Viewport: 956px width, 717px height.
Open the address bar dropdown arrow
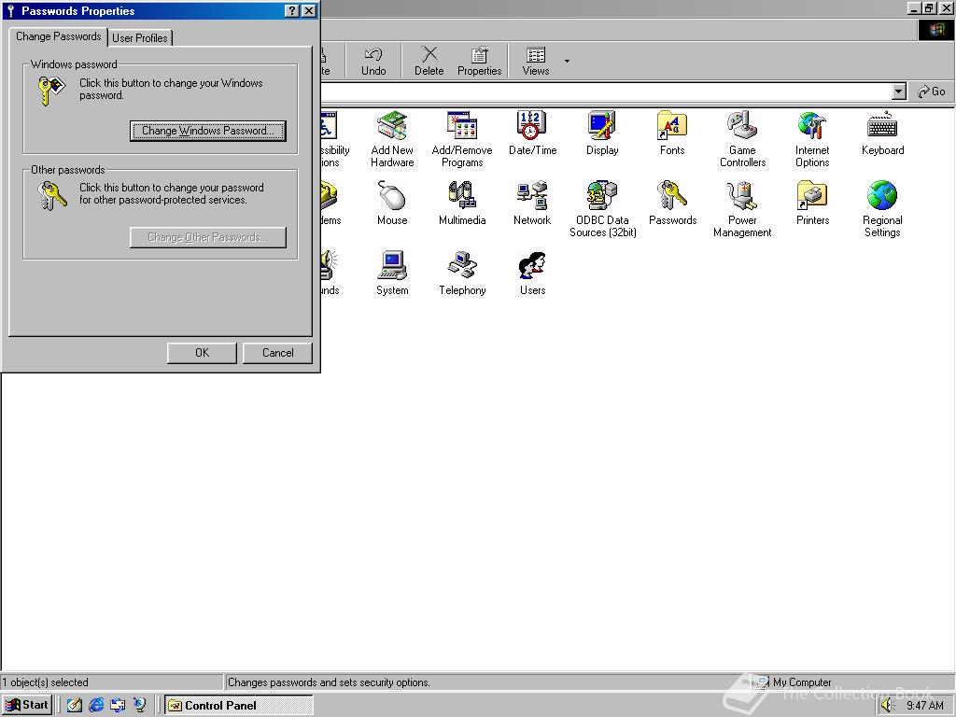[899, 92]
